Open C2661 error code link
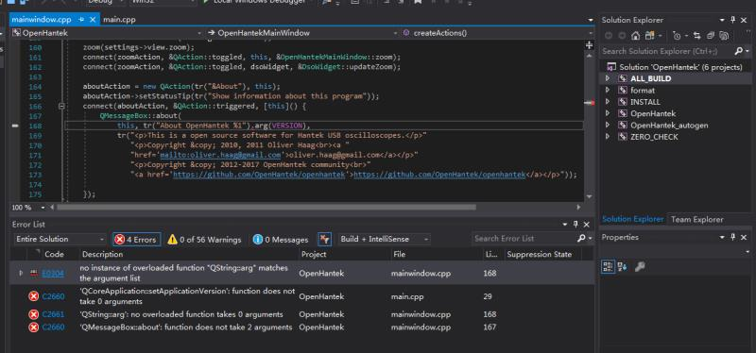756x353 pixels. (x=53, y=314)
